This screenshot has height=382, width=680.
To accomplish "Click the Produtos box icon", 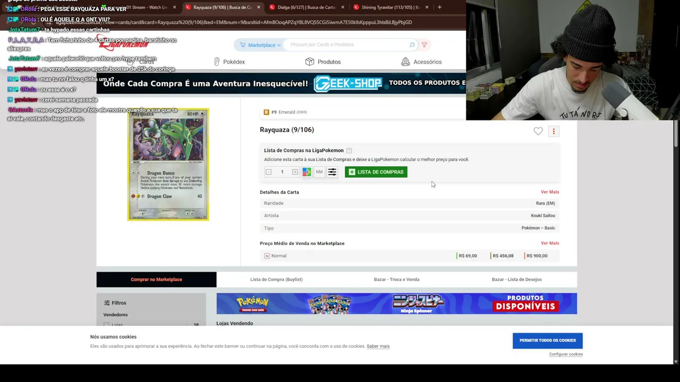I will click(310, 62).
